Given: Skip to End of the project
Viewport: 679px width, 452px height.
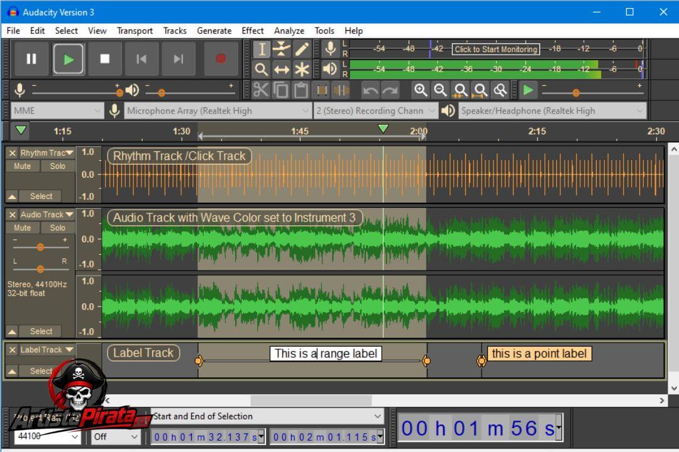Looking at the screenshot, I should click(x=178, y=59).
